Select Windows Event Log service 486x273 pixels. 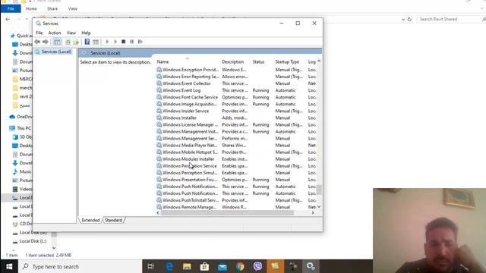click(236, 90)
